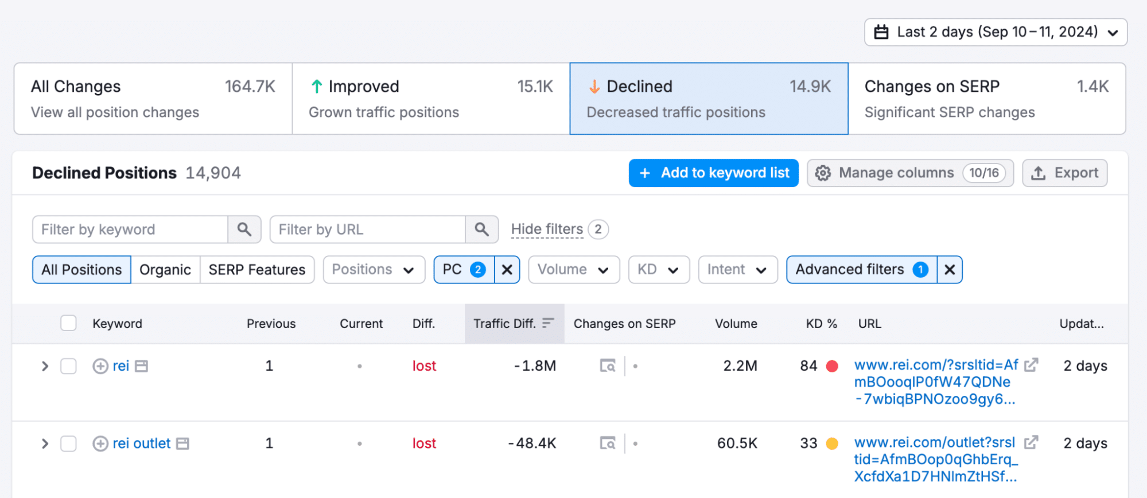Add 'rei outlet' via plus circle icon
This screenshot has width=1147, height=498.
pyautogui.click(x=100, y=443)
